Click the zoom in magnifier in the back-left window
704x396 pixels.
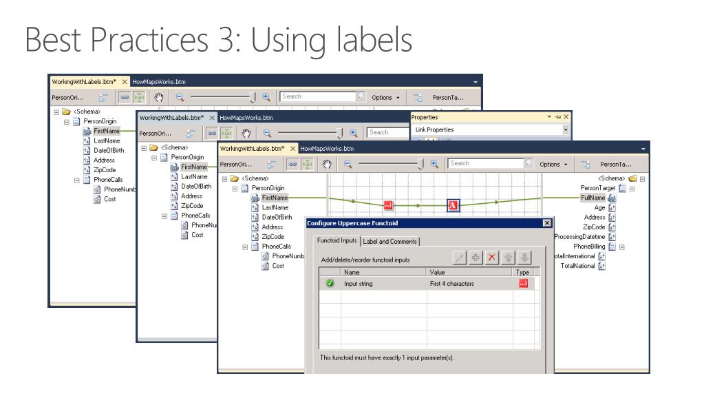(x=266, y=97)
